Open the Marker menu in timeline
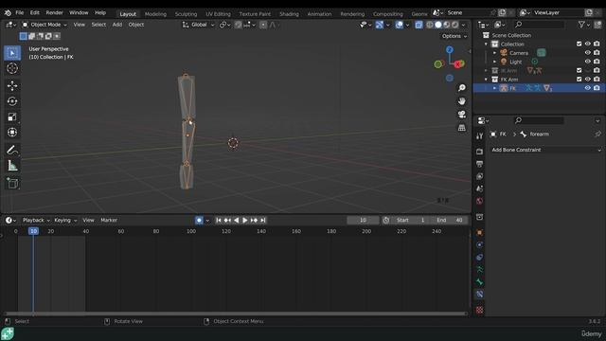The height and width of the screenshot is (341, 606). coord(109,220)
